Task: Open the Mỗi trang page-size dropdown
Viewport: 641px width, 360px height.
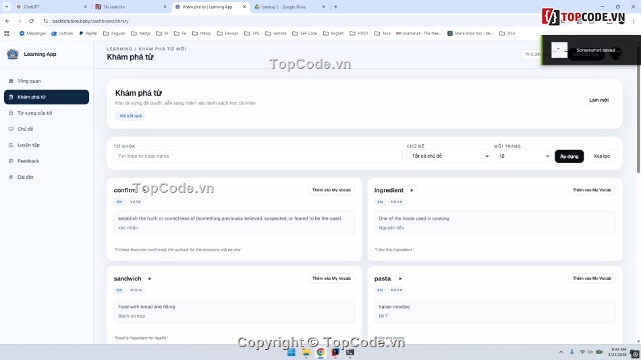Action: (x=522, y=156)
